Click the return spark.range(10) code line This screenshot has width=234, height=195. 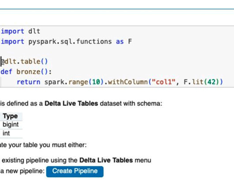(x=120, y=82)
